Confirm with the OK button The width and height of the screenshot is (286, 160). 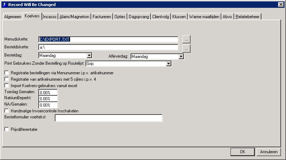(x=243, y=152)
